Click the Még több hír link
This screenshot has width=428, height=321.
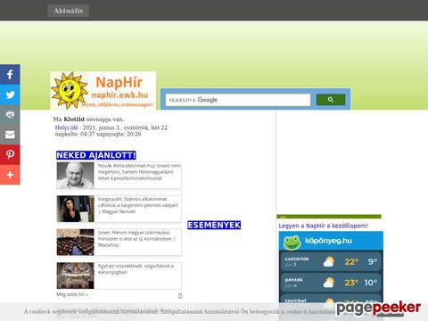72,294
